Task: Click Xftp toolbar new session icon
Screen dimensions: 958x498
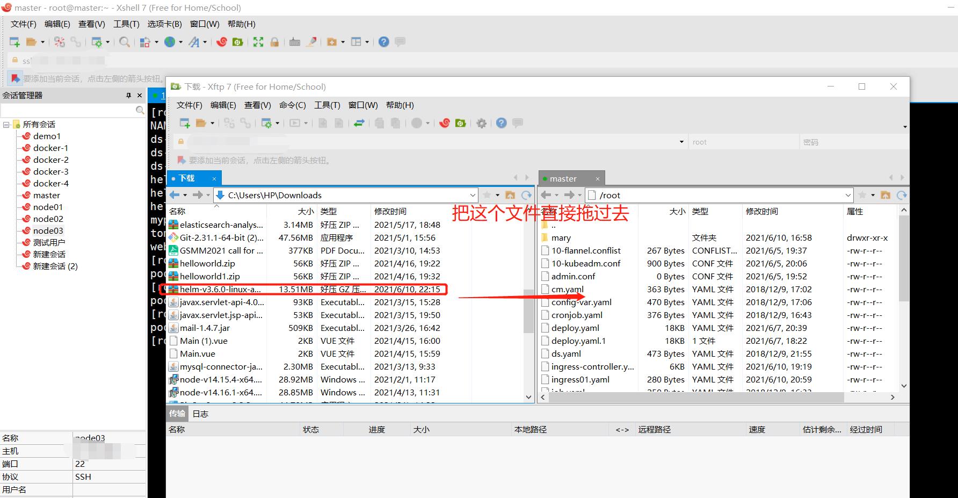Action: coord(185,123)
